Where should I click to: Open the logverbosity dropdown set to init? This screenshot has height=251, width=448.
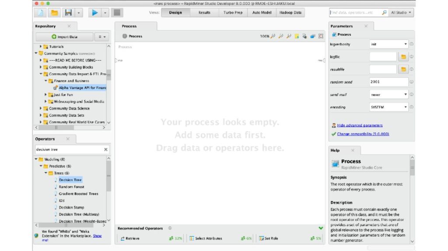pos(388,44)
